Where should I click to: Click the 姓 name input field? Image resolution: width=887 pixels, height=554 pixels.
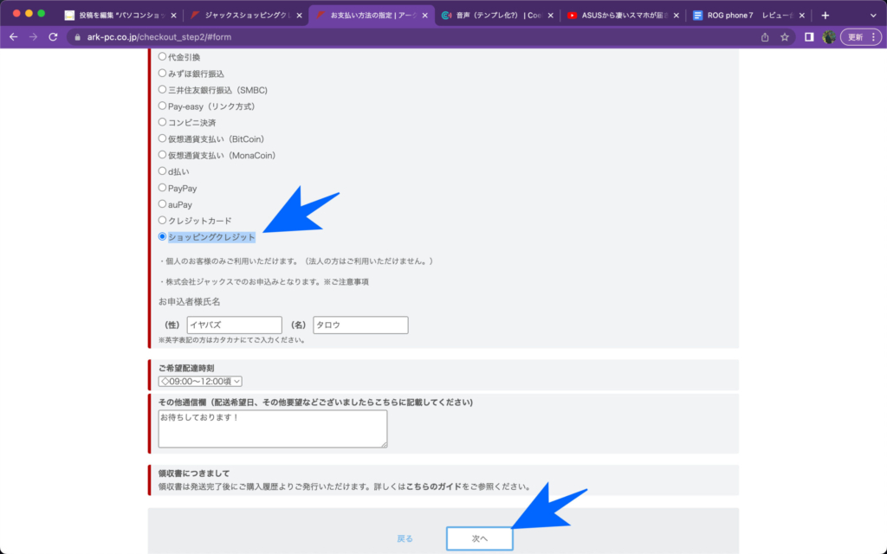(234, 325)
